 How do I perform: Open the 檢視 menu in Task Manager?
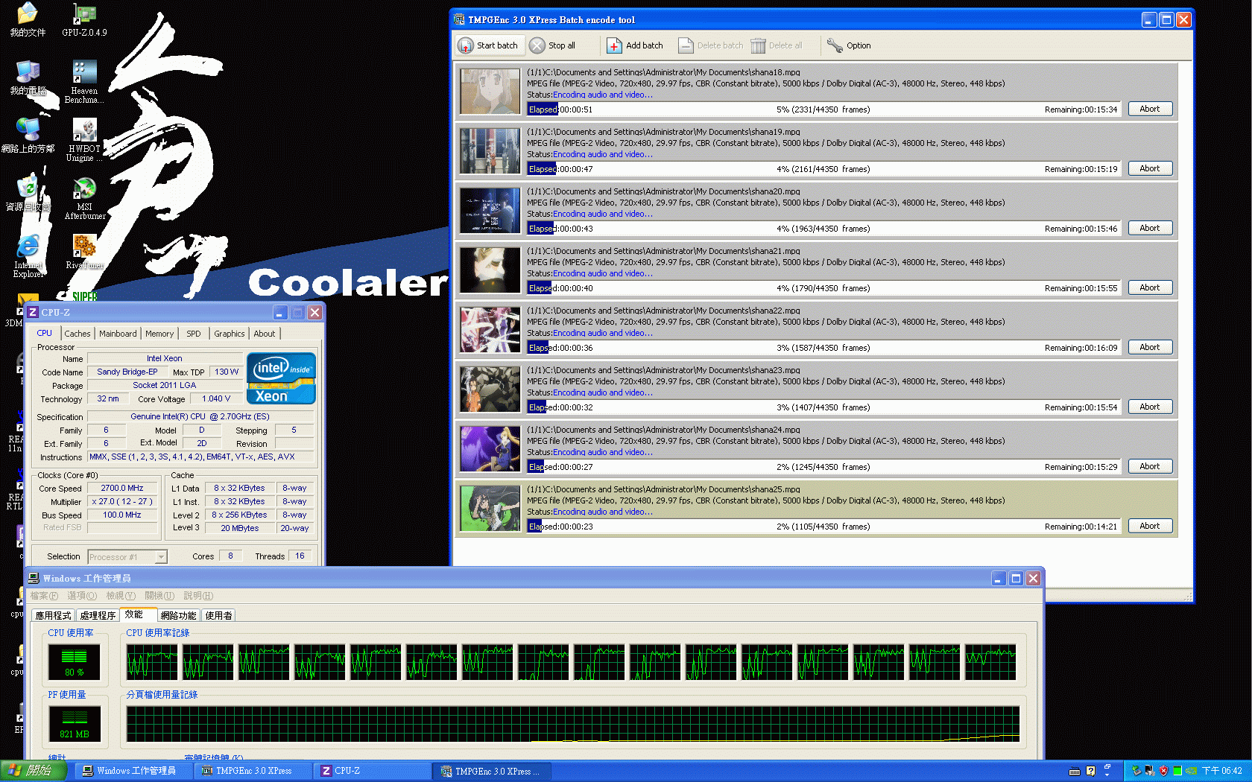tap(120, 596)
